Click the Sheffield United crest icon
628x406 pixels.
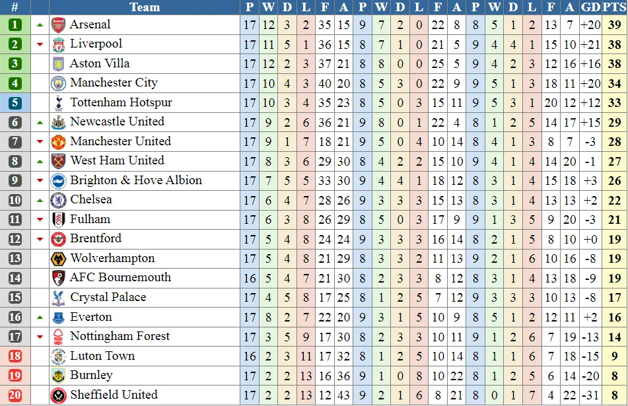pos(59,395)
